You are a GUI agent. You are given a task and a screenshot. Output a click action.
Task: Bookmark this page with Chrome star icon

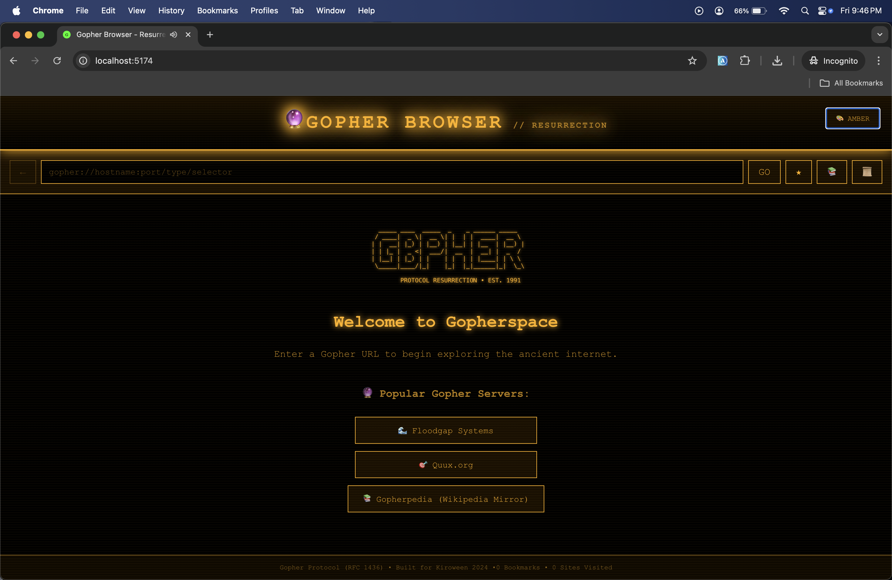[692, 61]
